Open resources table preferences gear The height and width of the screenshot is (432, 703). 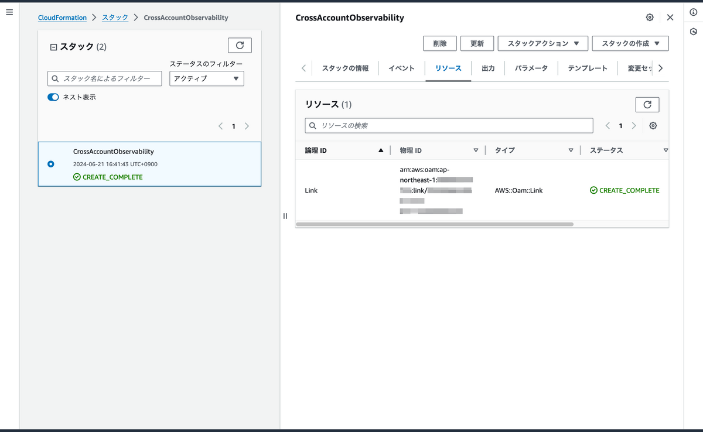(x=653, y=126)
